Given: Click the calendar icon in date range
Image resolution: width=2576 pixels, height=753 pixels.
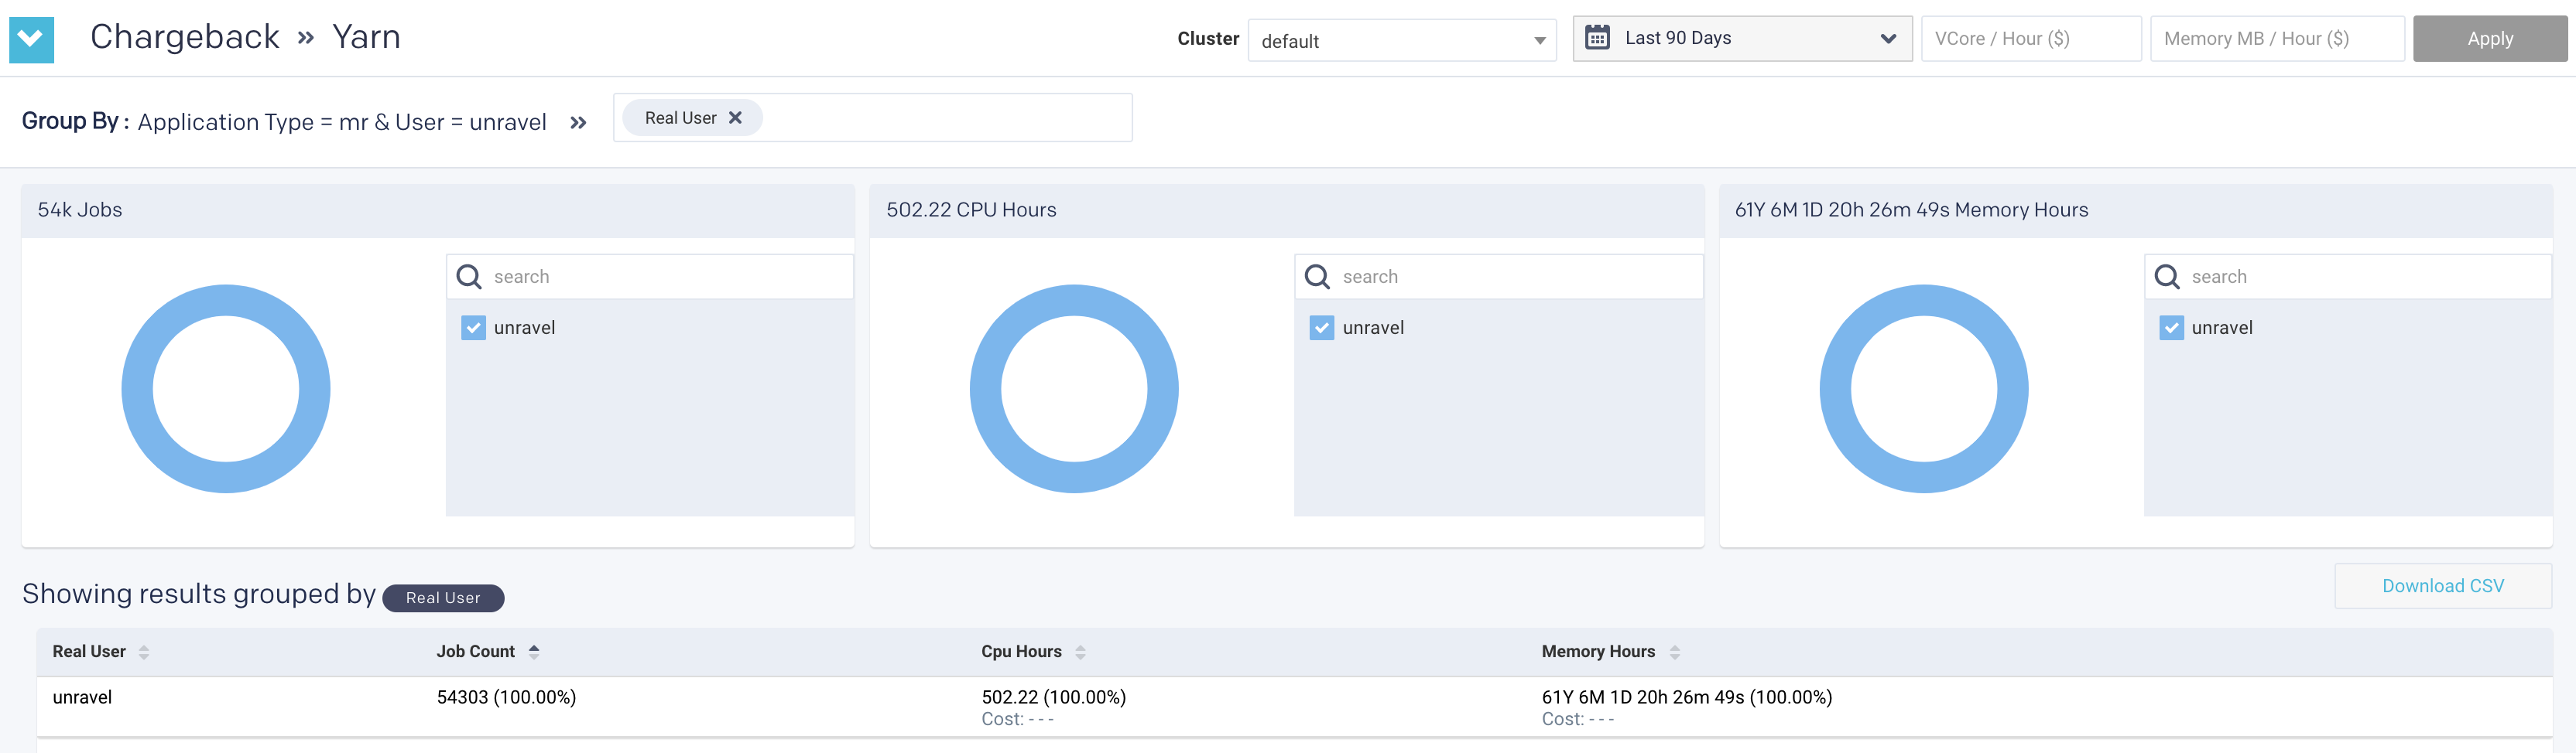Looking at the screenshot, I should coord(1597,38).
